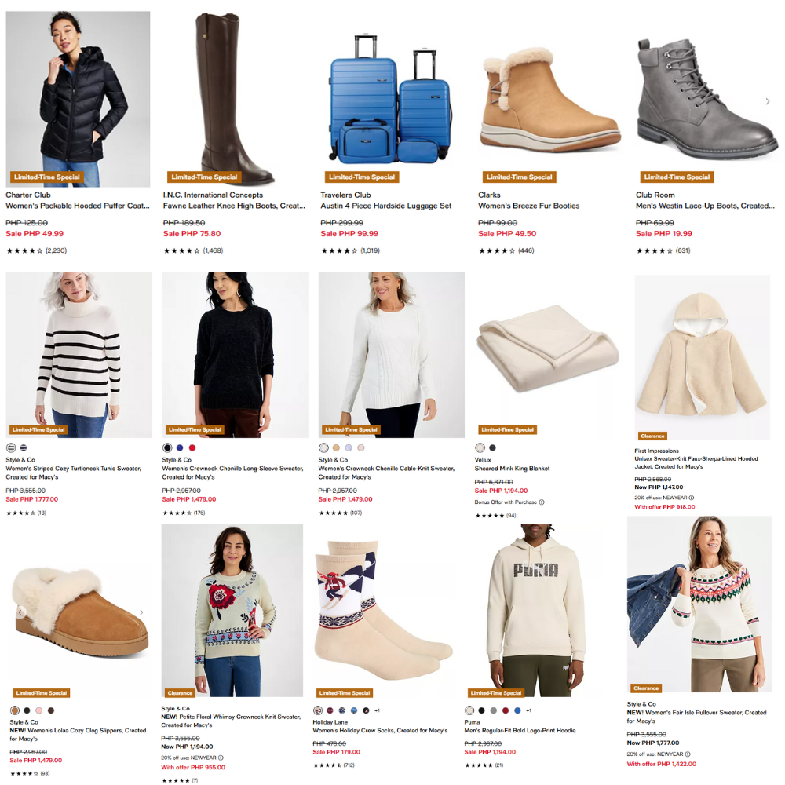This screenshot has height=785, width=785.
Task: Show previous image of Lolaa Cozy Clog Slippers
Action: 20,612
